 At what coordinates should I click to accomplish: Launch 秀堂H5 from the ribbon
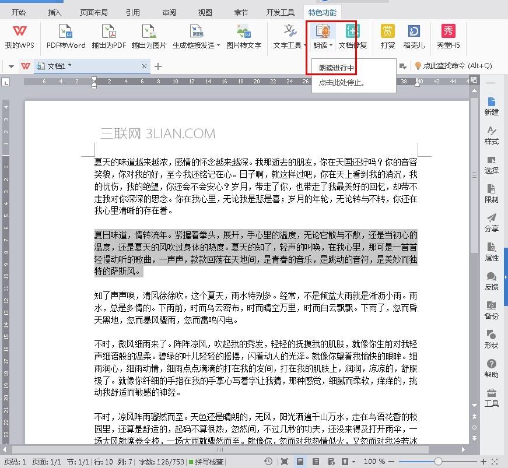click(x=448, y=31)
